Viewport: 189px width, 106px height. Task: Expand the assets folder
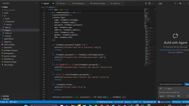pos(7,19)
